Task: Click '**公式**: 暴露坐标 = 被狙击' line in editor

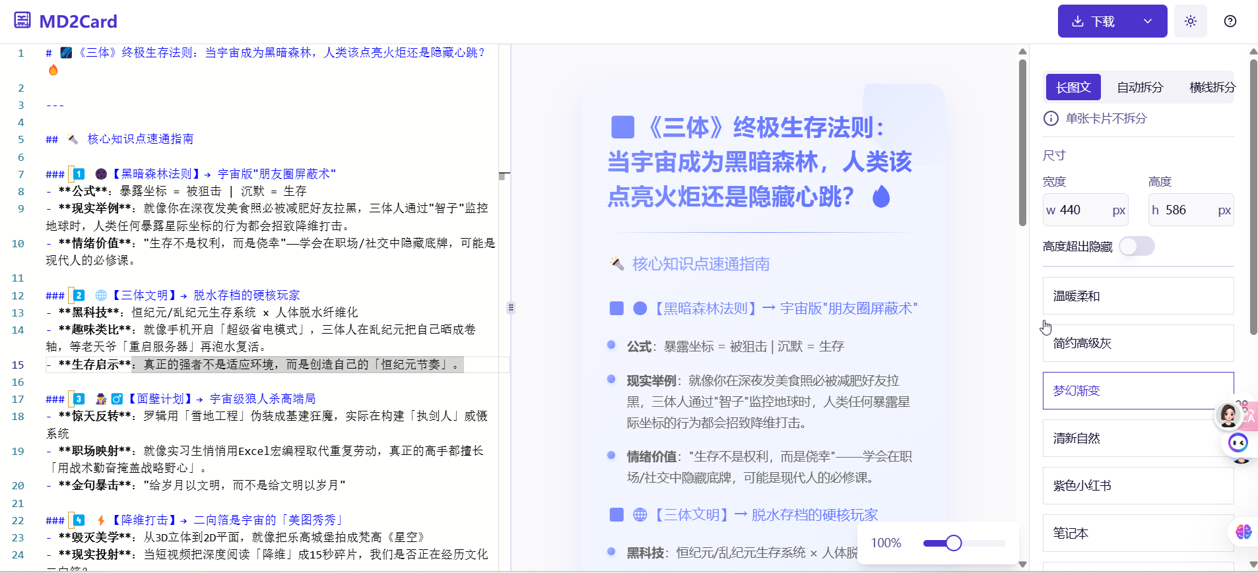Action: point(176,191)
